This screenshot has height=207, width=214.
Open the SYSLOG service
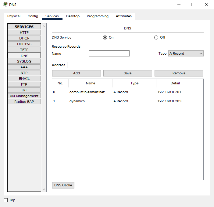(x=24, y=61)
